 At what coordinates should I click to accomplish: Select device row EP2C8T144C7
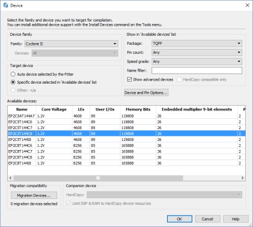[x=126, y=151]
